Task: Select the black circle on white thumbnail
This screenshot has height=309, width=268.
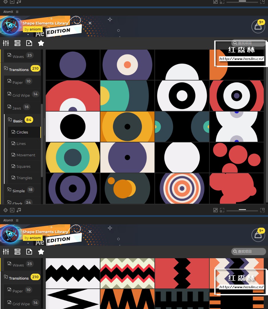Action: [x=73, y=126]
